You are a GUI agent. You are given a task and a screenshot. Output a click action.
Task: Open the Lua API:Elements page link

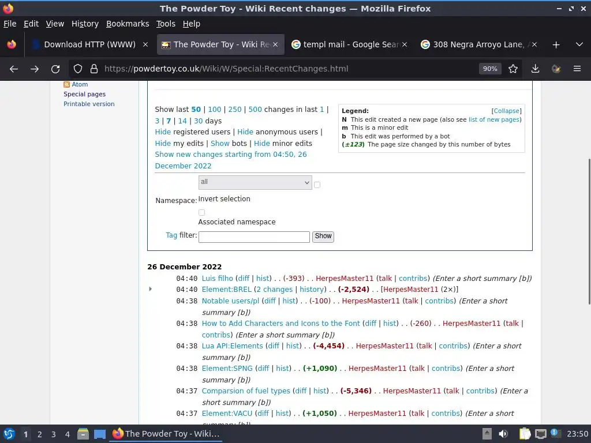pos(232,346)
